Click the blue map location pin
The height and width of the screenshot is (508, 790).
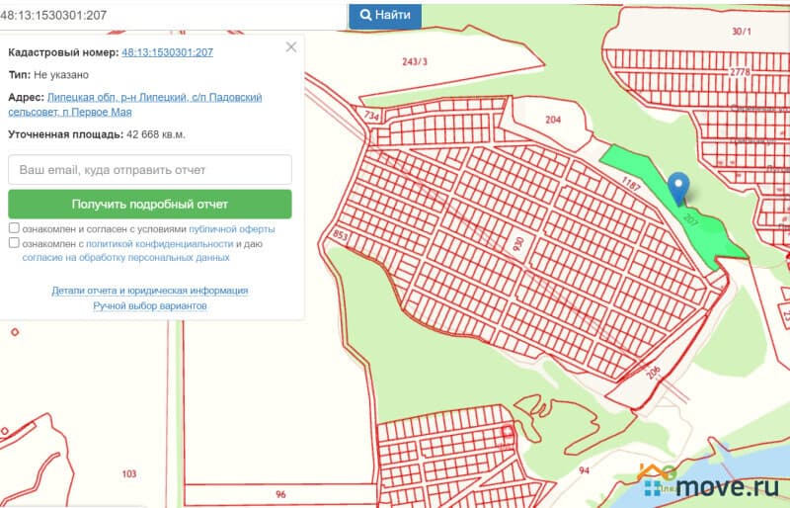678,189
